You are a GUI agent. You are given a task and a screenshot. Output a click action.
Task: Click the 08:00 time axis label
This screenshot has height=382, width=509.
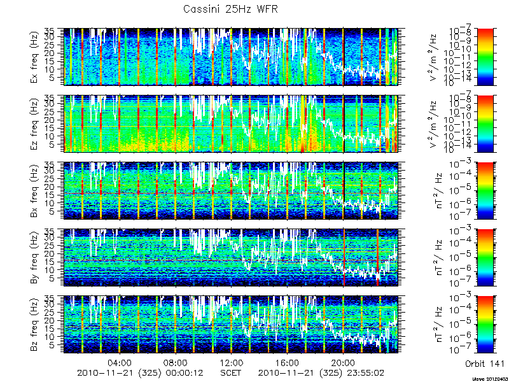coord(176,362)
